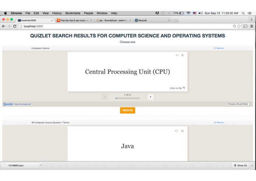
Task: Click the Cast icon in toolbar
Action: 245,26
